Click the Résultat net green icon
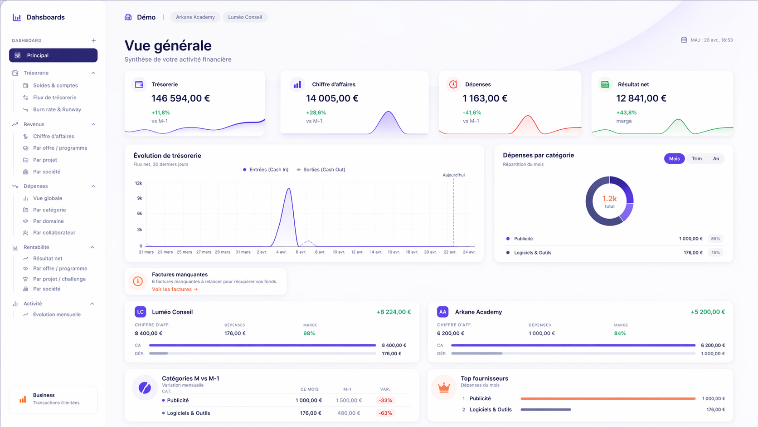This screenshot has width=758, height=427. pyautogui.click(x=605, y=84)
